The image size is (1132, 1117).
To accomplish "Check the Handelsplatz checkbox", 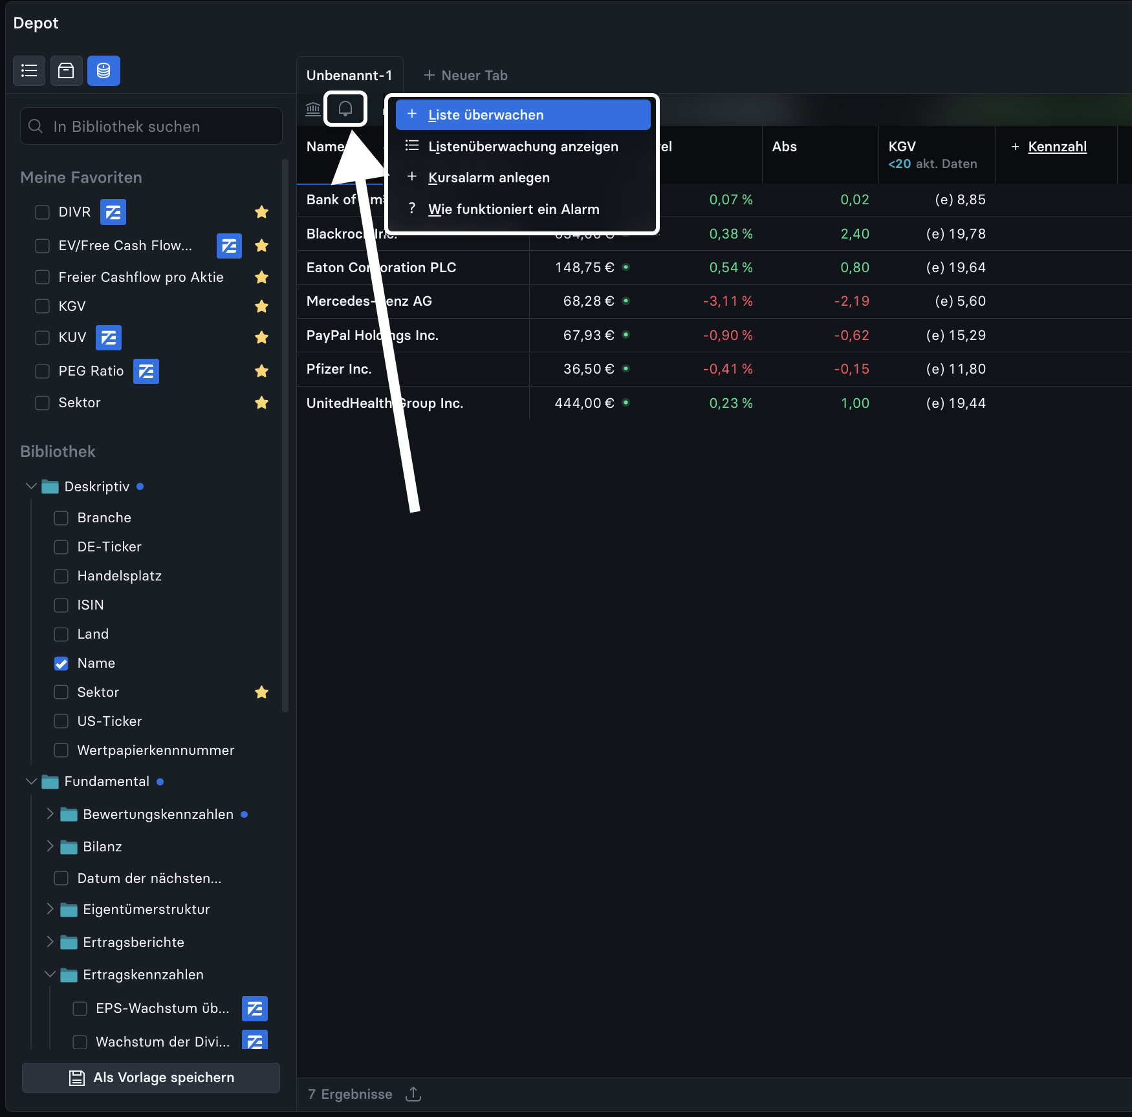I will [61, 576].
